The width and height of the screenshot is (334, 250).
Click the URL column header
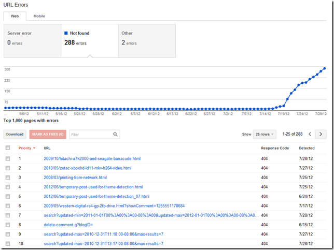[47, 148]
